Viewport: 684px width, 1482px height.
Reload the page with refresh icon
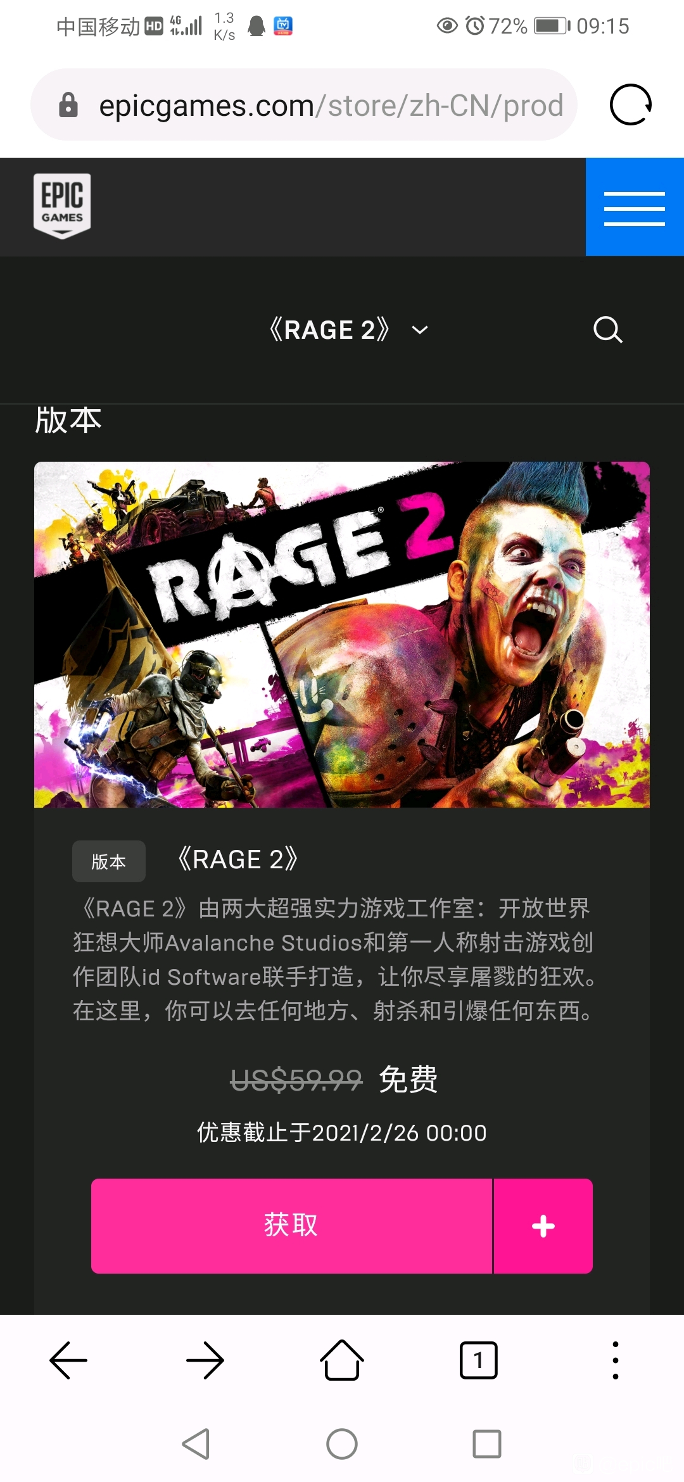(x=631, y=104)
